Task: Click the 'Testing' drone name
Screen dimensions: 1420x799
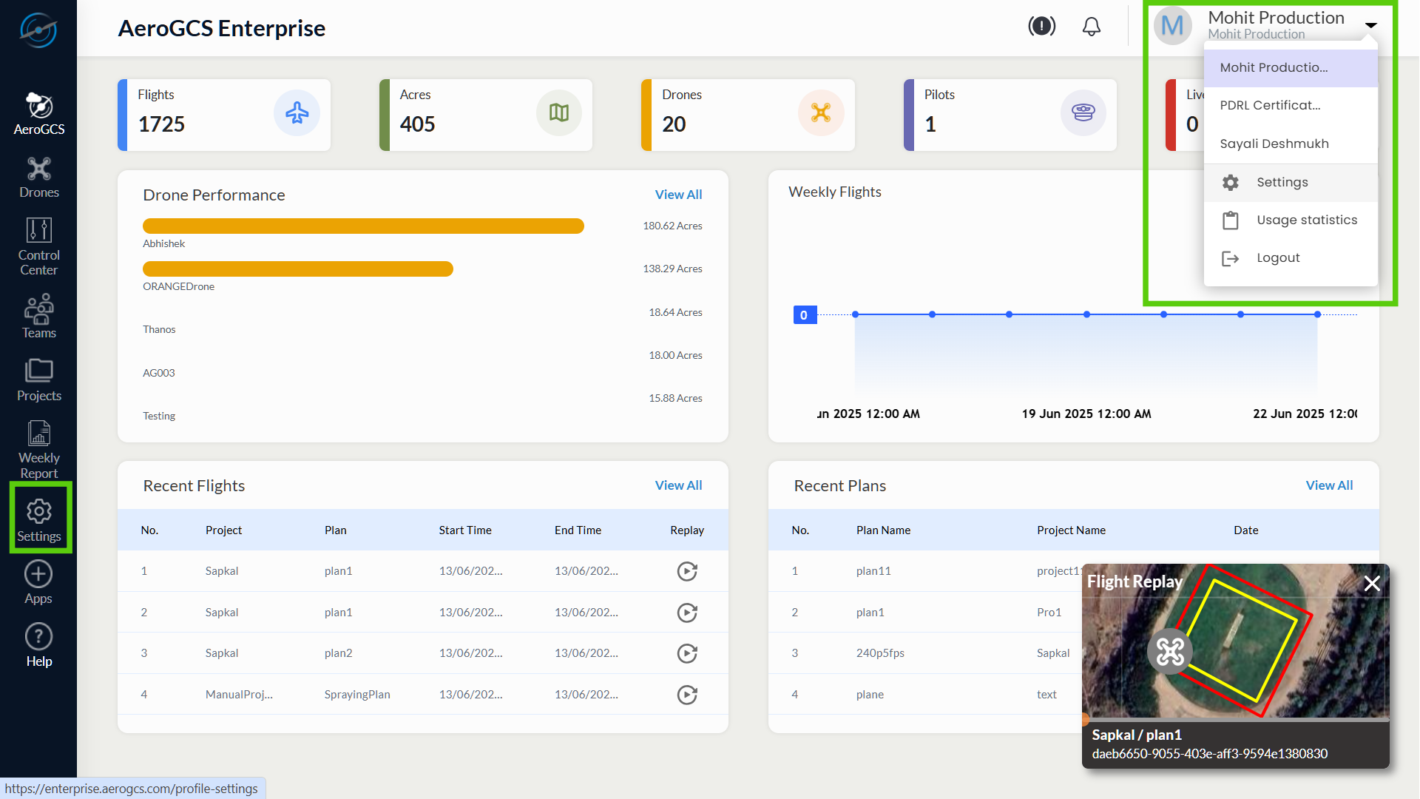Action: coord(159,416)
